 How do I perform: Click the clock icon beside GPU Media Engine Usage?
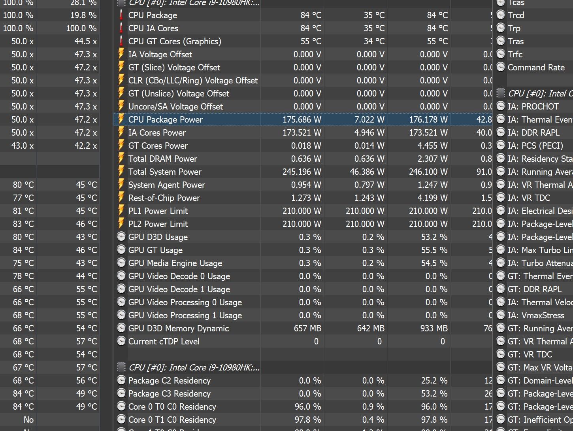121,263
